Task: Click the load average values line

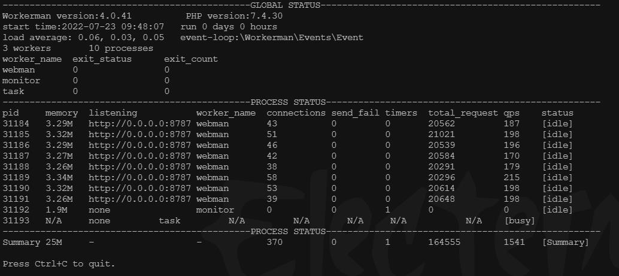Action: tap(83, 38)
